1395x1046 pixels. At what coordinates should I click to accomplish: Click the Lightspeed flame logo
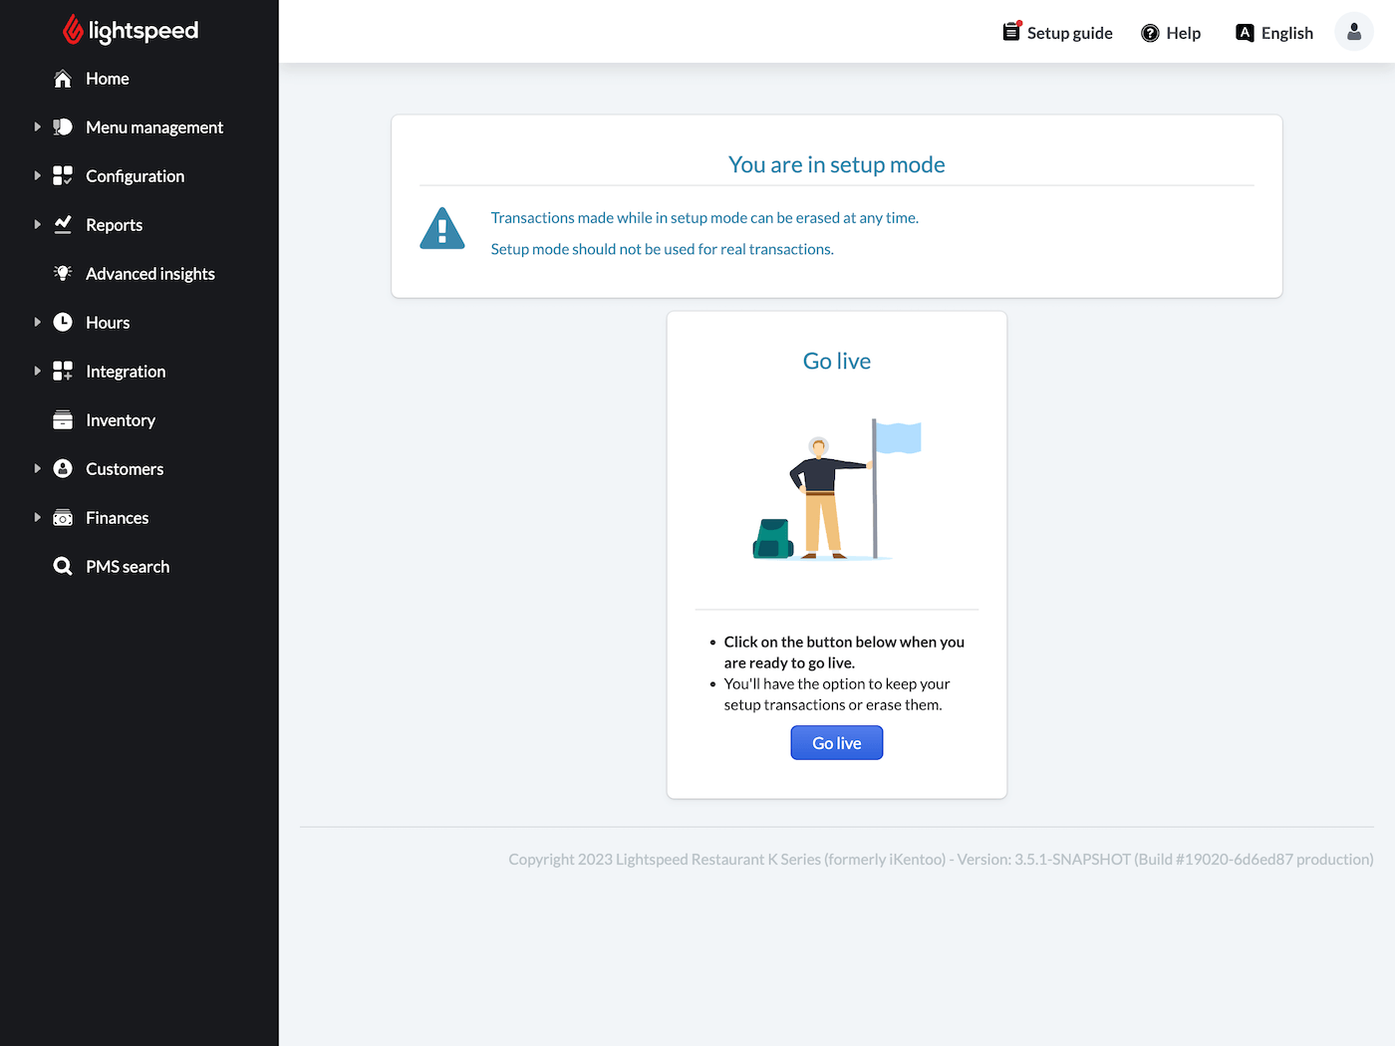pos(73,30)
